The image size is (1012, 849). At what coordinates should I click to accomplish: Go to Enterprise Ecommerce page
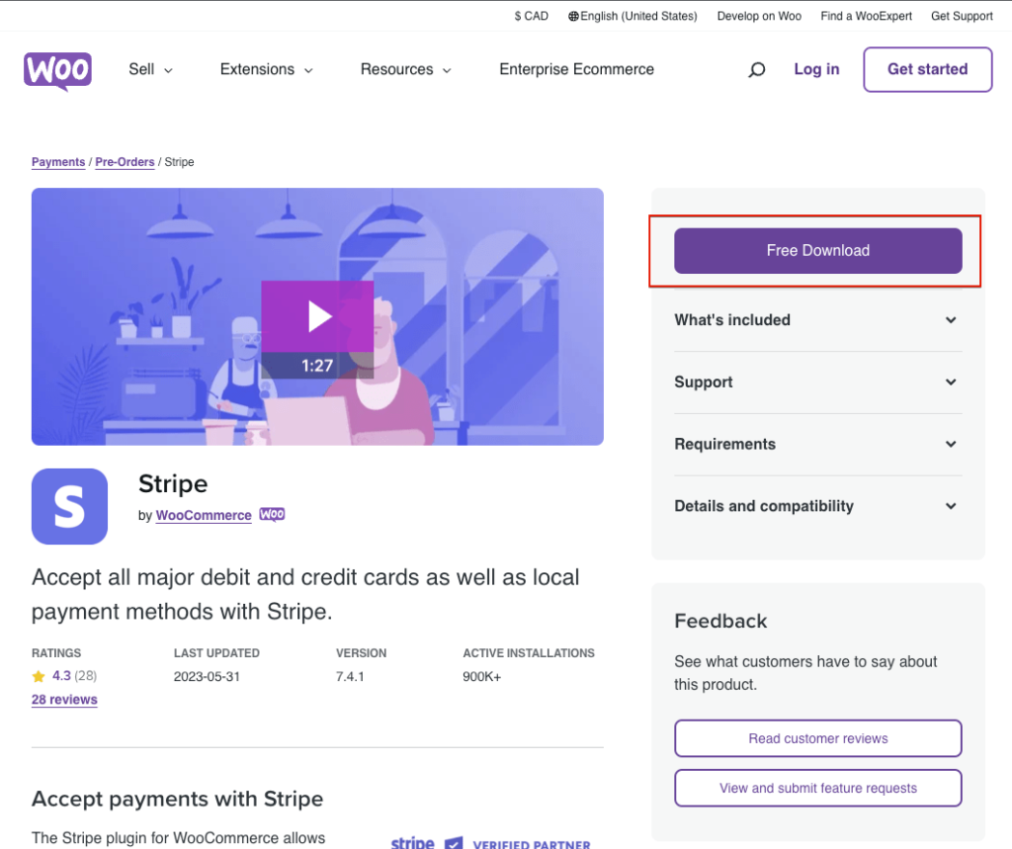pyautogui.click(x=576, y=69)
